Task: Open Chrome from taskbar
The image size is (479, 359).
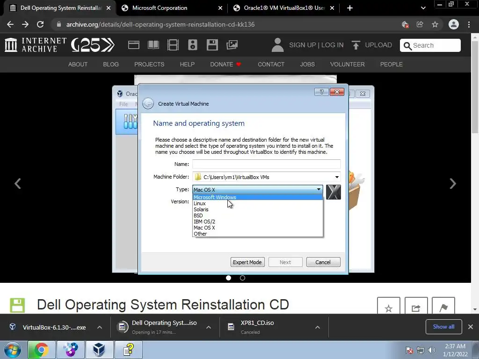Action: tap(41, 350)
